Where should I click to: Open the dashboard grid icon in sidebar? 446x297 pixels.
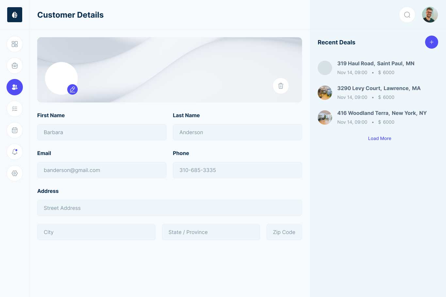(15, 44)
